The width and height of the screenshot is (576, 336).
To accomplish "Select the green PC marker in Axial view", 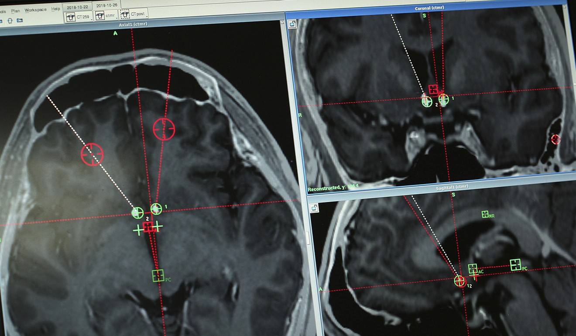I will point(158,275).
